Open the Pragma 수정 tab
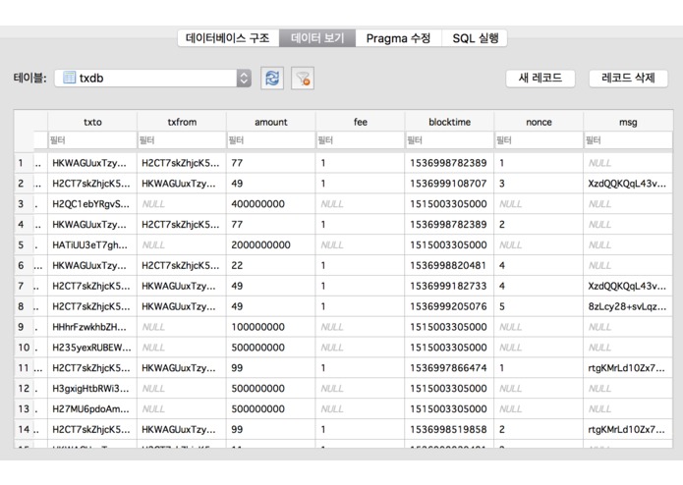Viewport: 683px width, 485px height. 399,38
